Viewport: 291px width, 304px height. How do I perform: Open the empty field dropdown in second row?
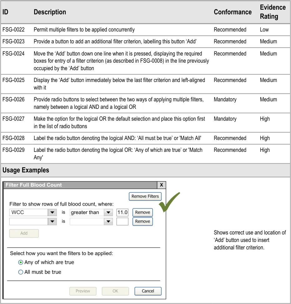click(x=52, y=222)
